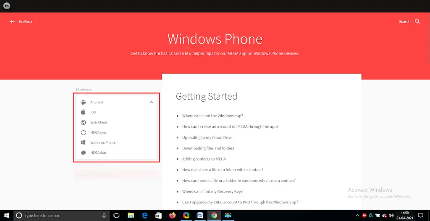Open the Go Back link text
Image resolution: width=430 pixels, height=221 pixels.
(x=26, y=21)
